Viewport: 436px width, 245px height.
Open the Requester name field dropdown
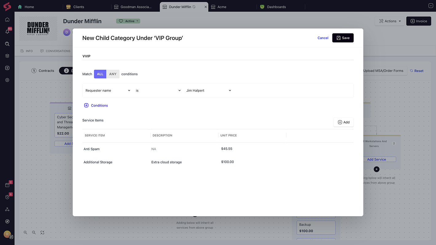(108, 91)
